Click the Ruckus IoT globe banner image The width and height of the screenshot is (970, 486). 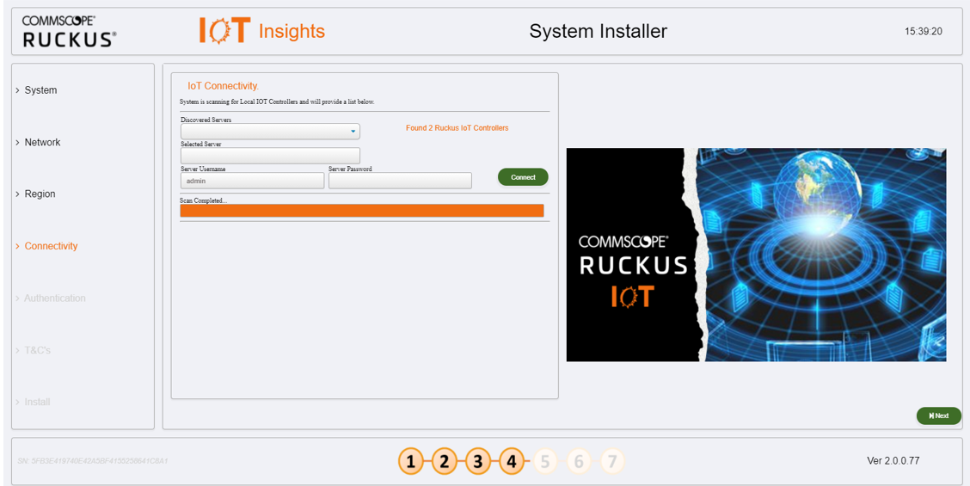point(756,255)
